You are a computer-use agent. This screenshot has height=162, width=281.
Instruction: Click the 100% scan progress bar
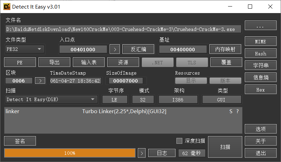70,153
